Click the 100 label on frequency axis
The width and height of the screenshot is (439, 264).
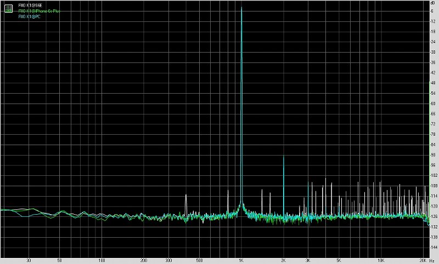(x=102, y=260)
